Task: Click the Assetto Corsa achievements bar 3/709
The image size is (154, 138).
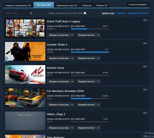Action: click(x=90, y=75)
